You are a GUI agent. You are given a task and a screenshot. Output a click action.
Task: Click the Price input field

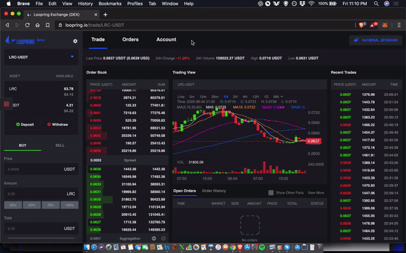[x=41, y=169]
